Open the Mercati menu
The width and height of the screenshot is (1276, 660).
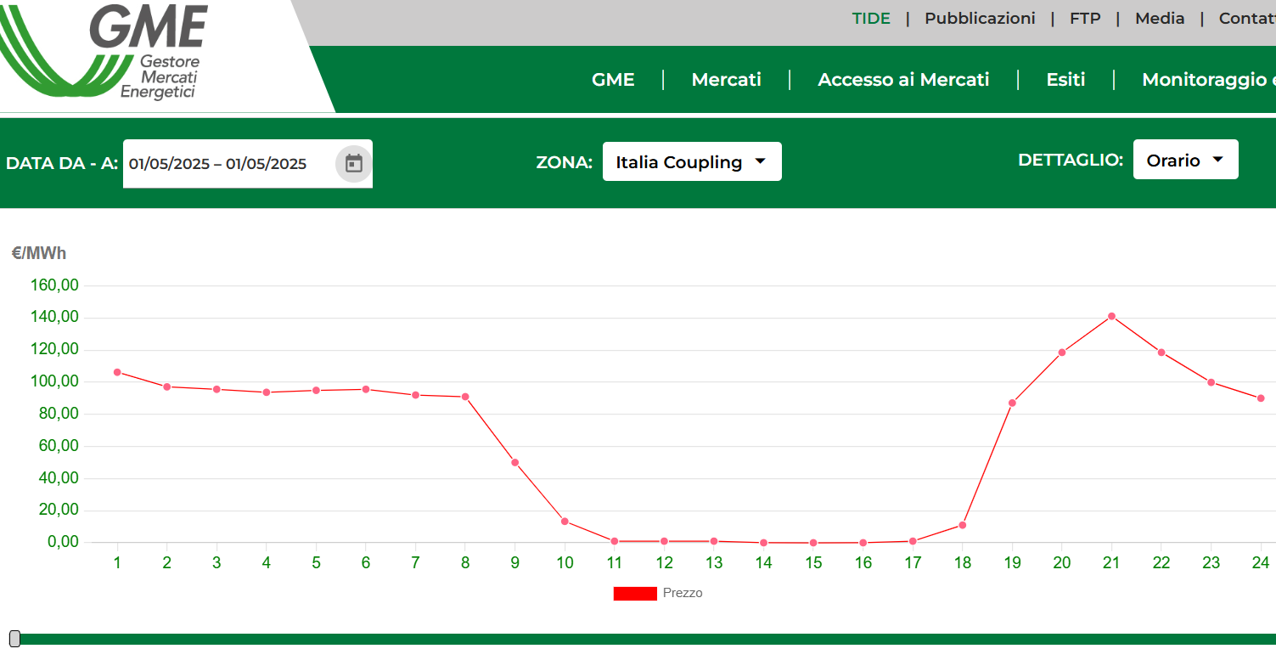click(x=726, y=80)
